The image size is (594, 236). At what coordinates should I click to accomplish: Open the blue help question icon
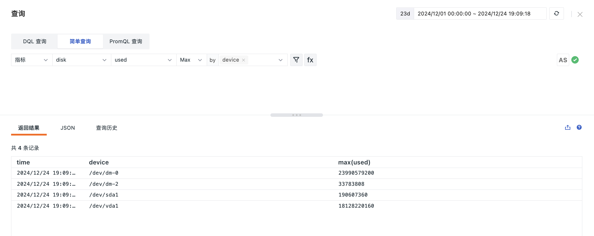click(579, 127)
